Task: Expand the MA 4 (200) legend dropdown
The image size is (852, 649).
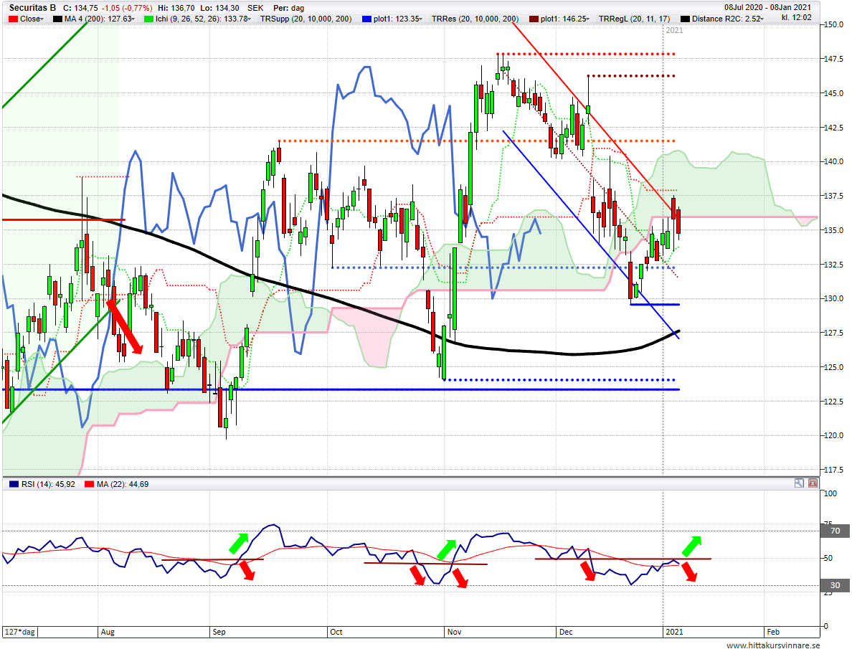Action: [133, 19]
